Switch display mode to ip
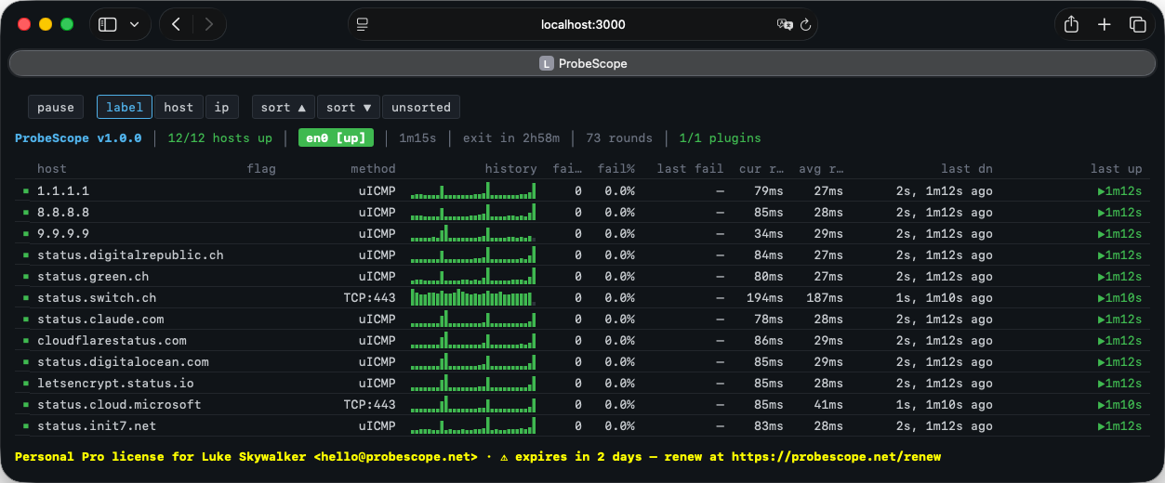 pos(222,108)
